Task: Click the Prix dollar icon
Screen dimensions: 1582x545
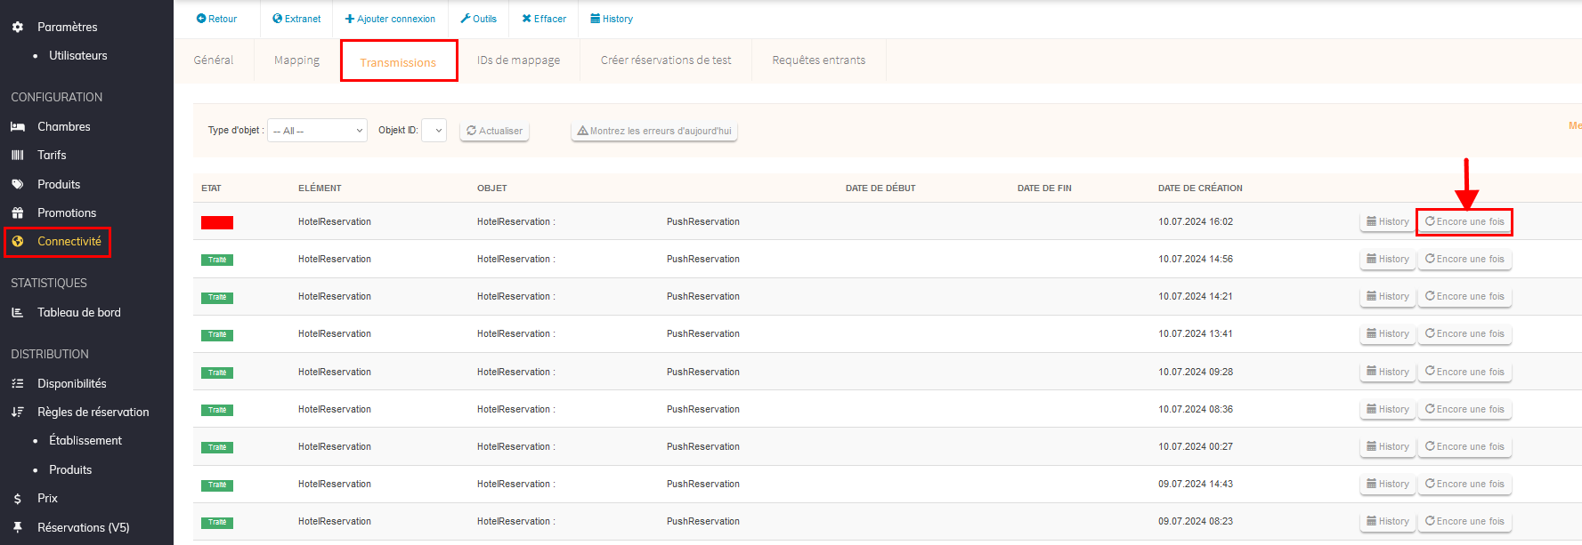Action: pos(18,499)
